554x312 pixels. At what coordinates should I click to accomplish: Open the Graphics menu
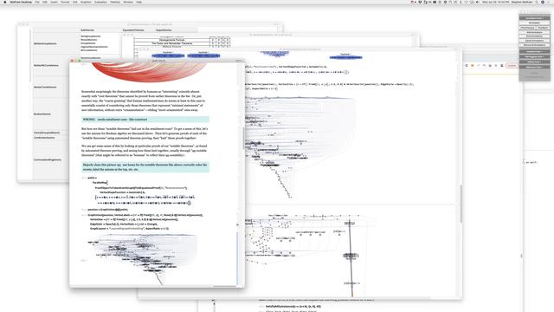click(86, 2)
